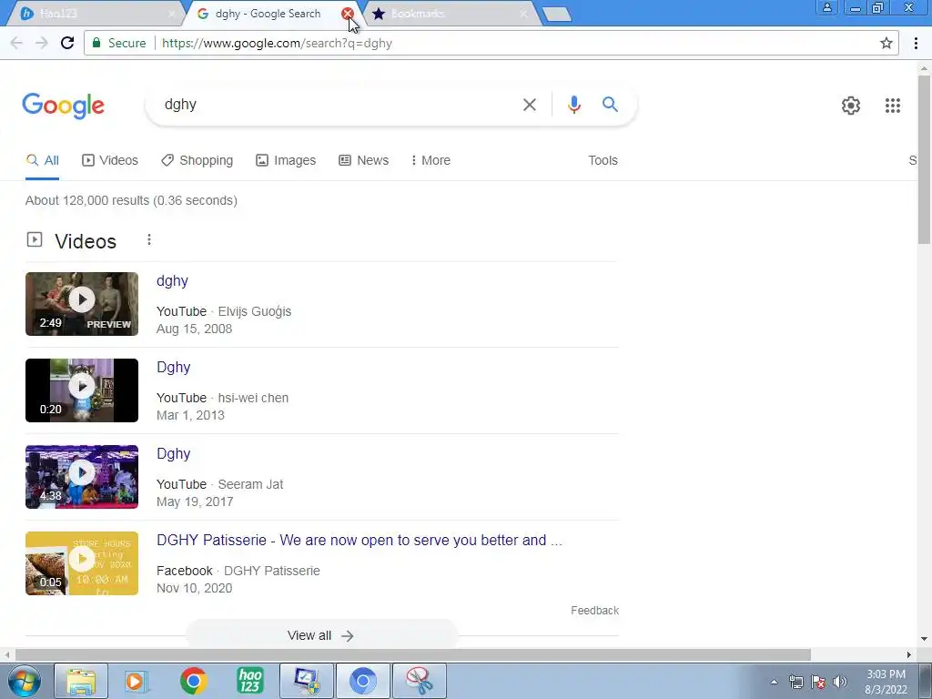Open the Windows Security remote taskbar icon
Image resolution: width=932 pixels, height=699 pixels.
point(307,681)
